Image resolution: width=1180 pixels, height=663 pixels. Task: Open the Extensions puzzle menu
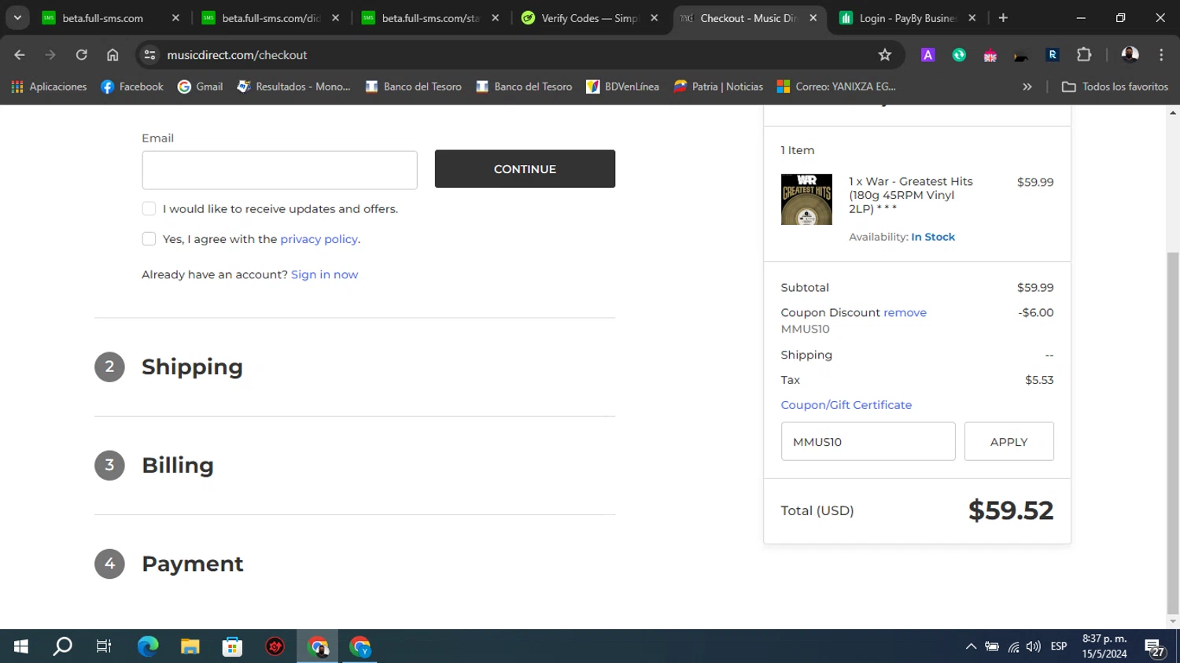coord(1084,55)
